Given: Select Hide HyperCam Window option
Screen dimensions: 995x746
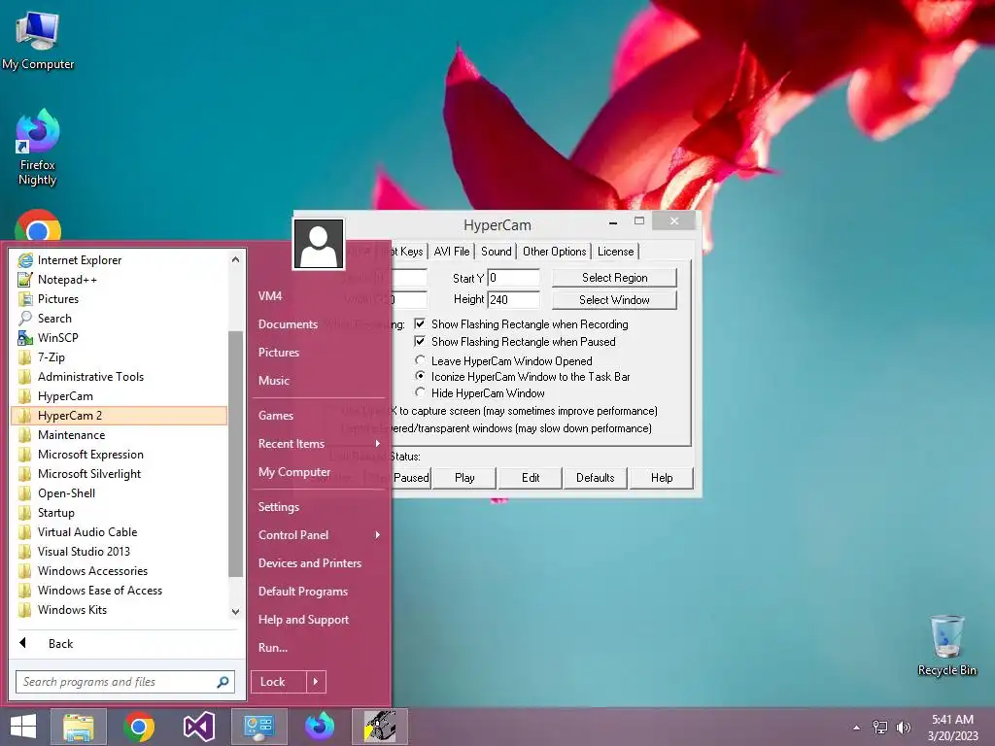Looking at the screenshot, I should [x=480, y=393].
